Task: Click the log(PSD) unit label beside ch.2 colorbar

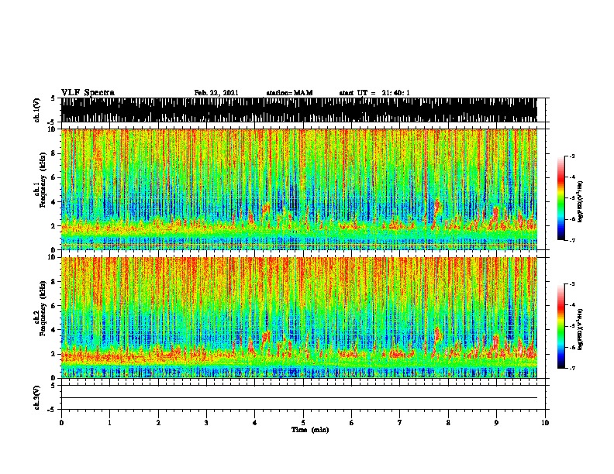Action: pyautogui.click(x=581, y=329)
